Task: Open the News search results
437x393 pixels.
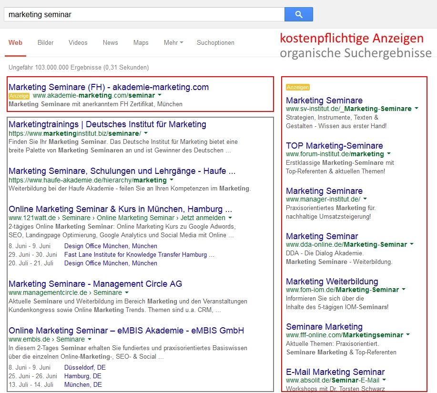Action: 110,42
